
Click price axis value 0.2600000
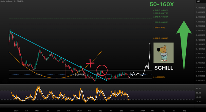(201, 40)
